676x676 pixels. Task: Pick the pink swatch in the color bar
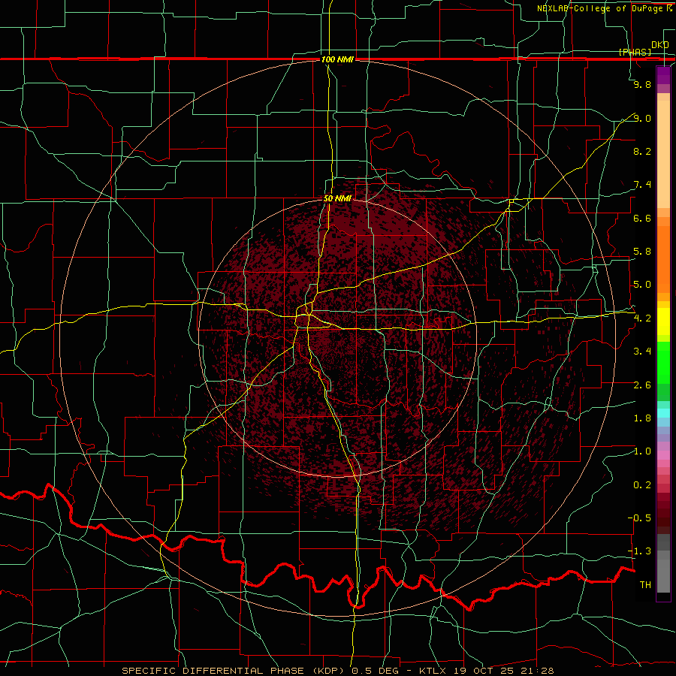tap(663, 455)
